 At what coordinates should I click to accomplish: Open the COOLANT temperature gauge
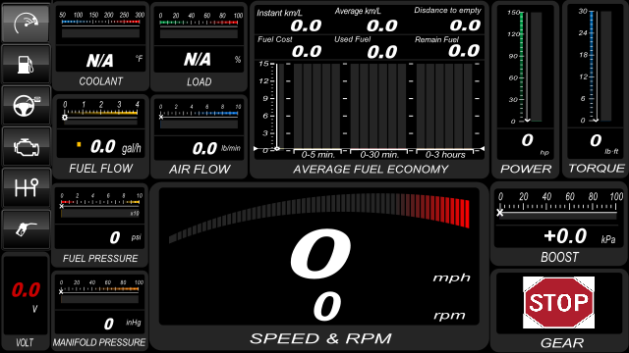[100, 46]
